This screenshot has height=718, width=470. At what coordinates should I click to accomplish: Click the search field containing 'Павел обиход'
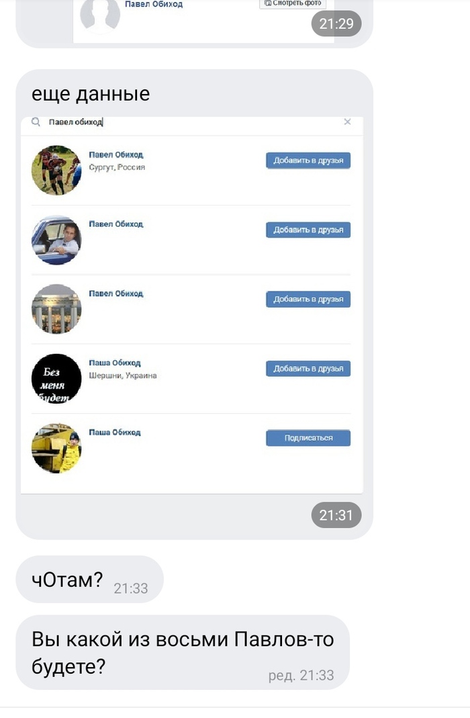192,122
